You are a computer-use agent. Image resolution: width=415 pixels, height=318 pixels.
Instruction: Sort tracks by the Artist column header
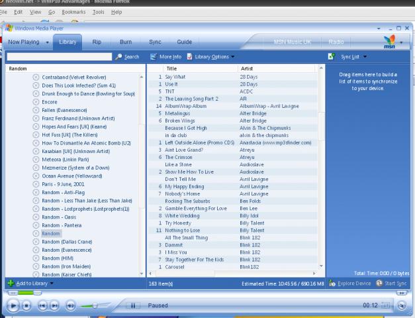tap(276, 68)
